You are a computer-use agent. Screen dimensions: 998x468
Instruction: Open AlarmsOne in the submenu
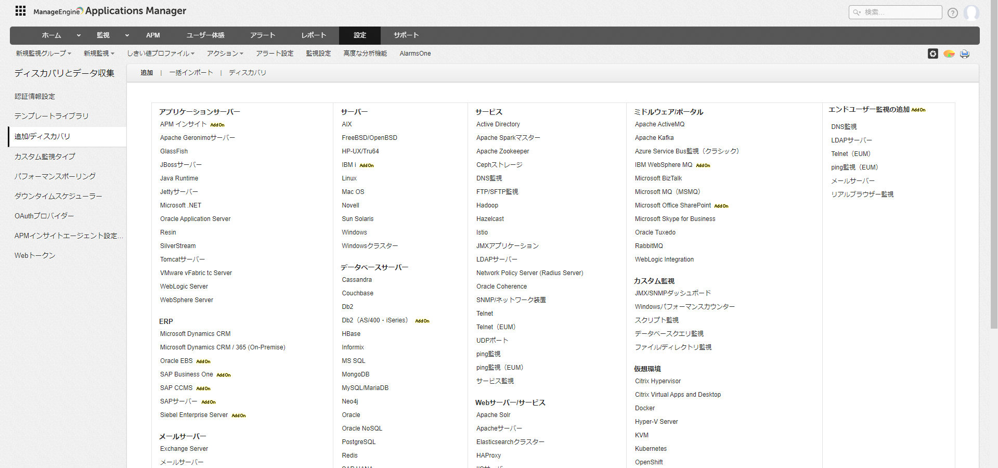415,54
